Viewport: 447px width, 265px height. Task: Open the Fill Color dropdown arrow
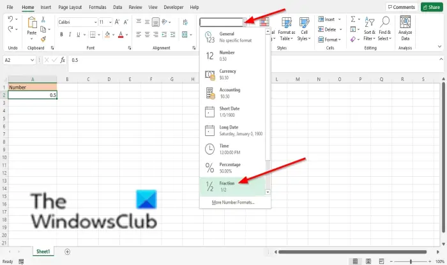pos(113,34)
